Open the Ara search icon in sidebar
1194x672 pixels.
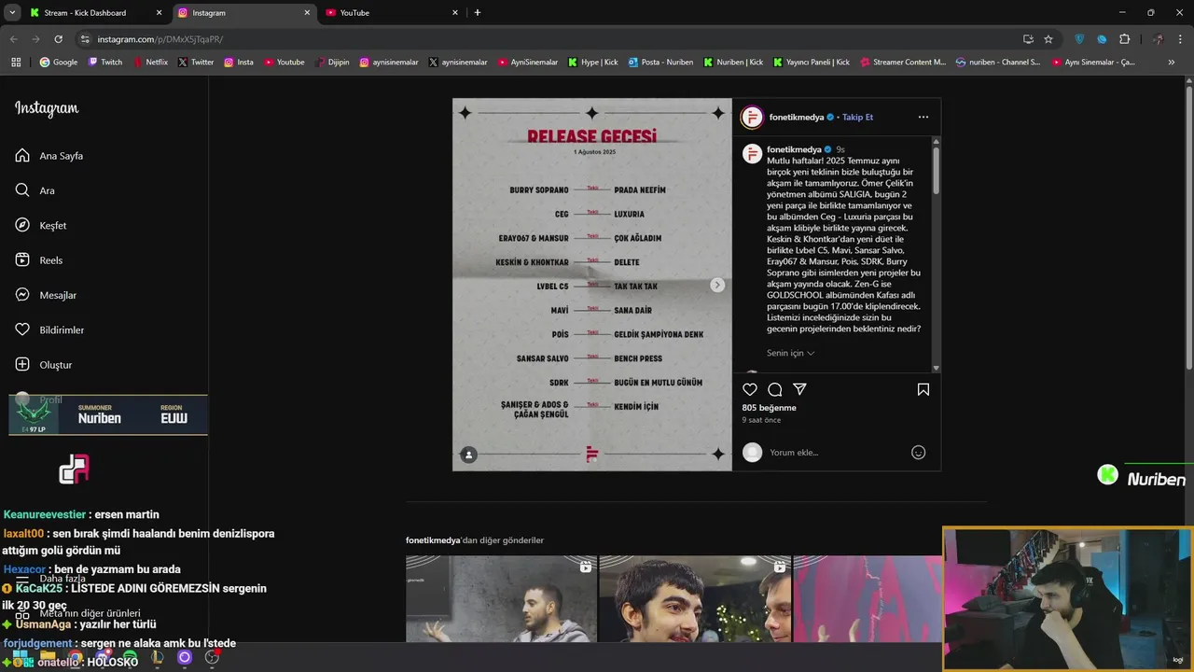point(22,190)
